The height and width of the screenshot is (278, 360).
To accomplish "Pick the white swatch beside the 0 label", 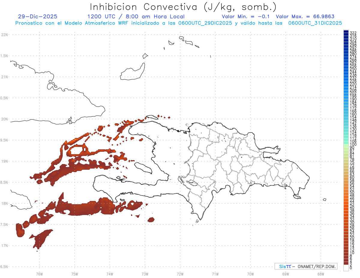I will (346, 268).
